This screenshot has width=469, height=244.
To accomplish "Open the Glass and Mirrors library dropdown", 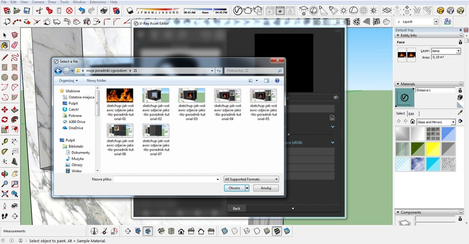I will tap(453, 122).
